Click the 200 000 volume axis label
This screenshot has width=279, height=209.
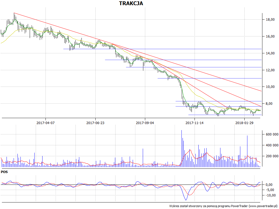(272, 156)
